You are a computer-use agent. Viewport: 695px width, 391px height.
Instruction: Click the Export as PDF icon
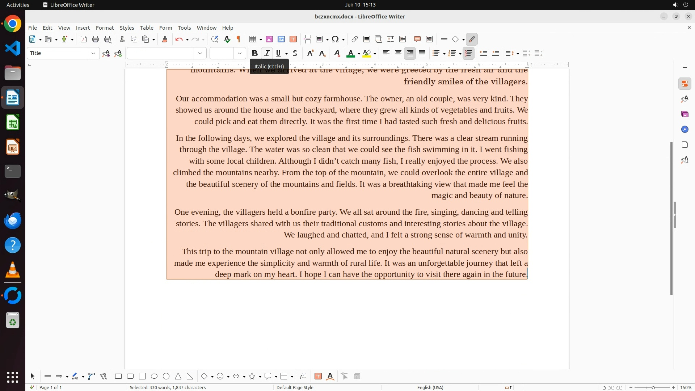click(84, 39)
